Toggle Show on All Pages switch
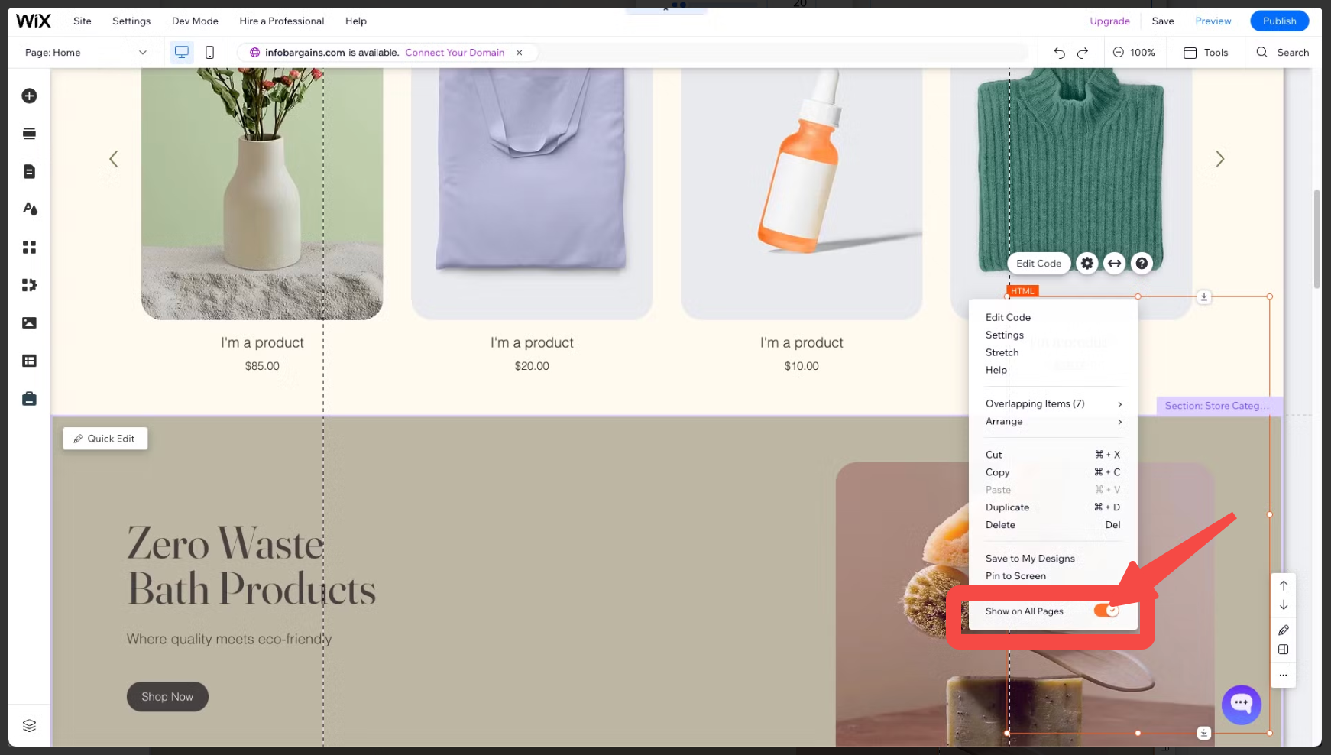 [x=1106, y=611]
